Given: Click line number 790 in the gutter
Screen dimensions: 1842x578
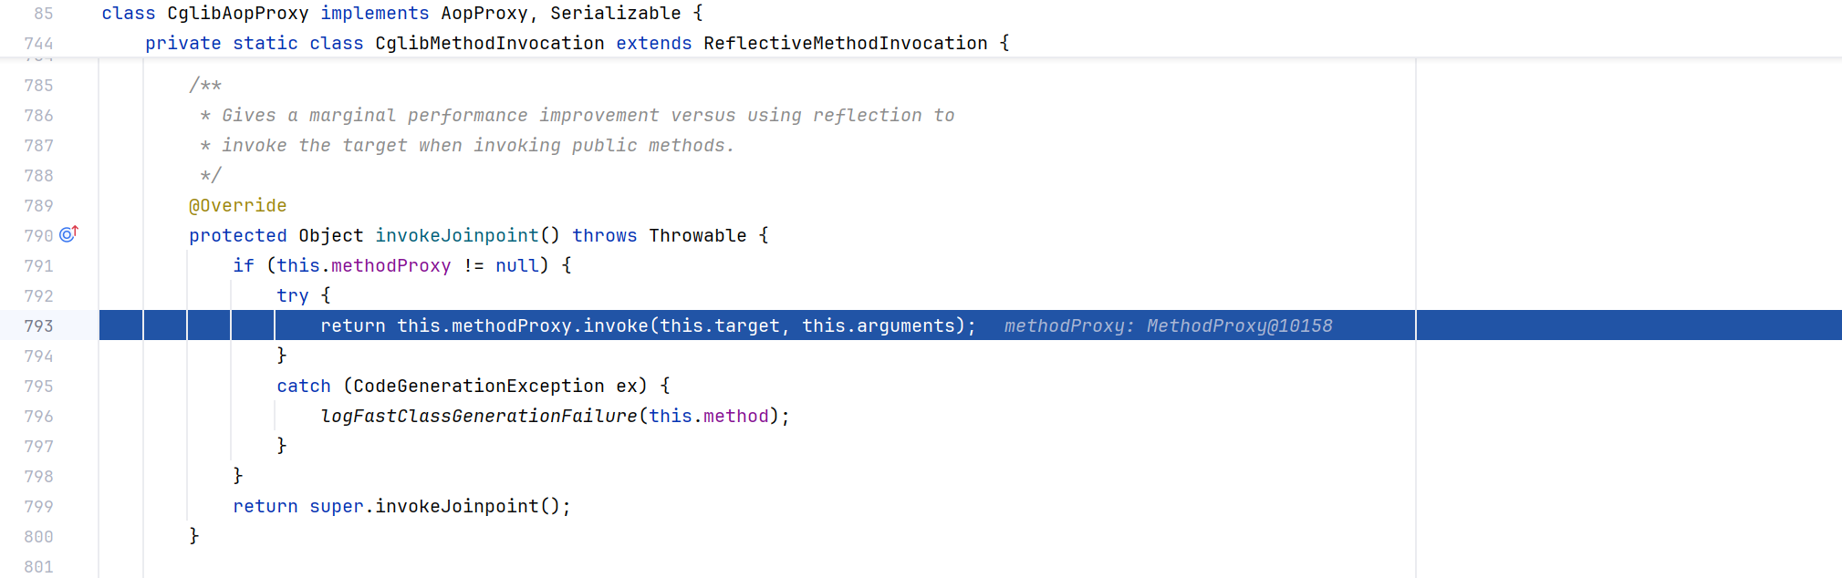Looking at the screenshot, I should click(x=38, y=236).
